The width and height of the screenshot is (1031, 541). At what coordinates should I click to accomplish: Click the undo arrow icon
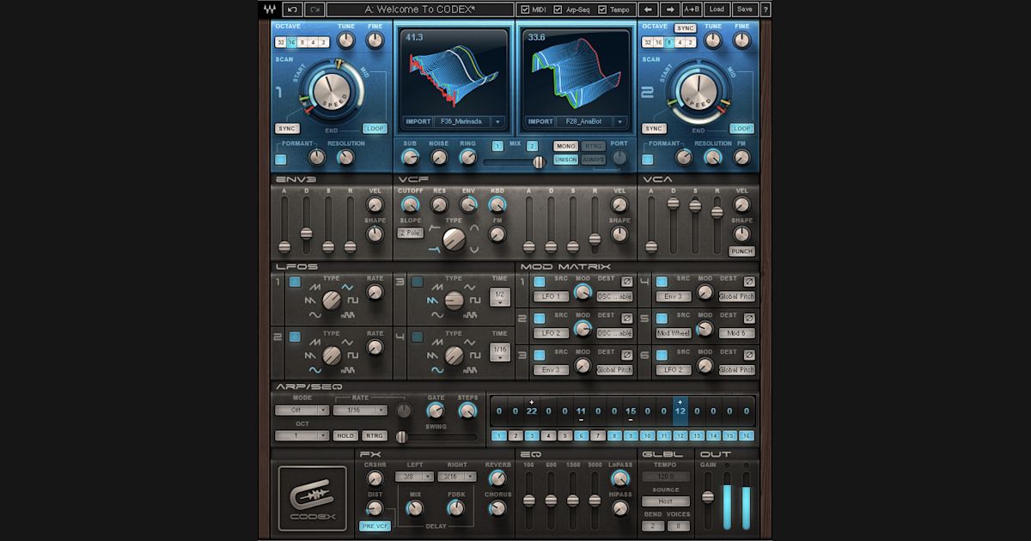pyautogui.click(x=291, y=9)
